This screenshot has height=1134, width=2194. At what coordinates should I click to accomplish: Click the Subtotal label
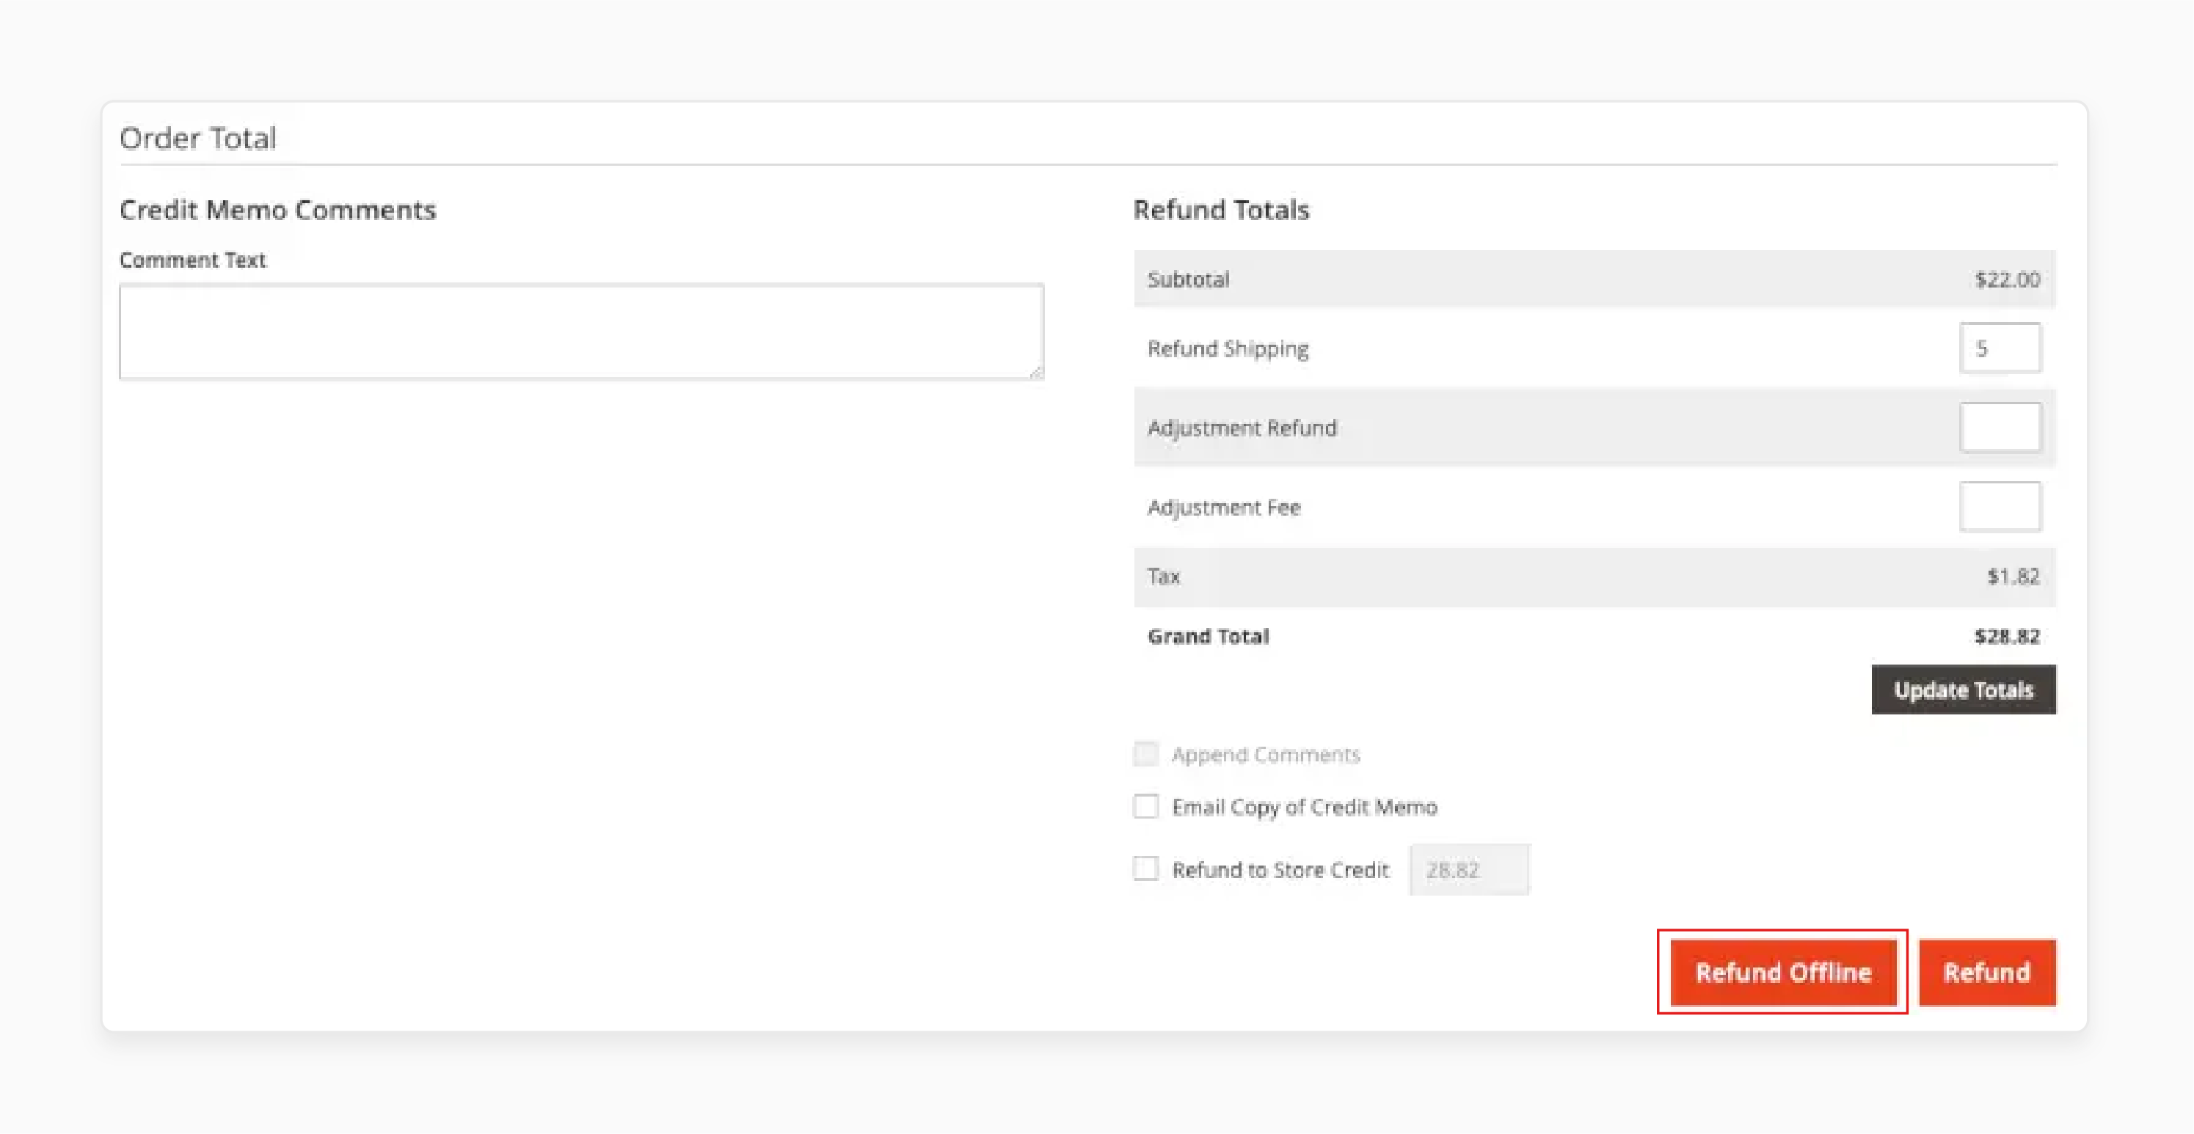coord(1188,279)
